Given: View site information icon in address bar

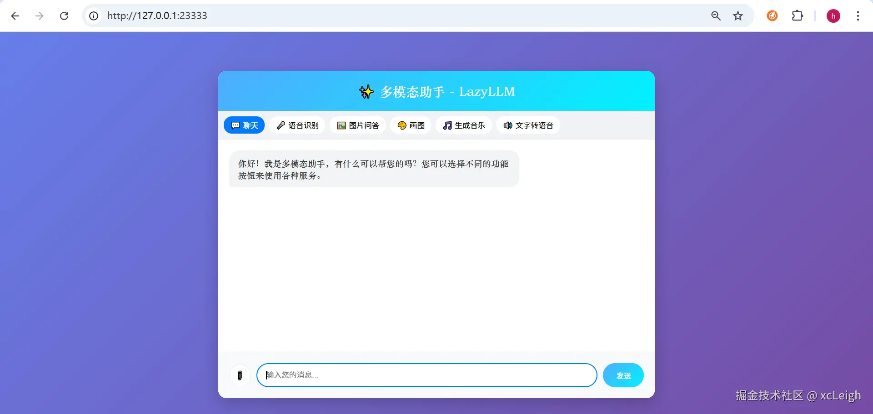Looking at the screenshot, I should 94,16.
